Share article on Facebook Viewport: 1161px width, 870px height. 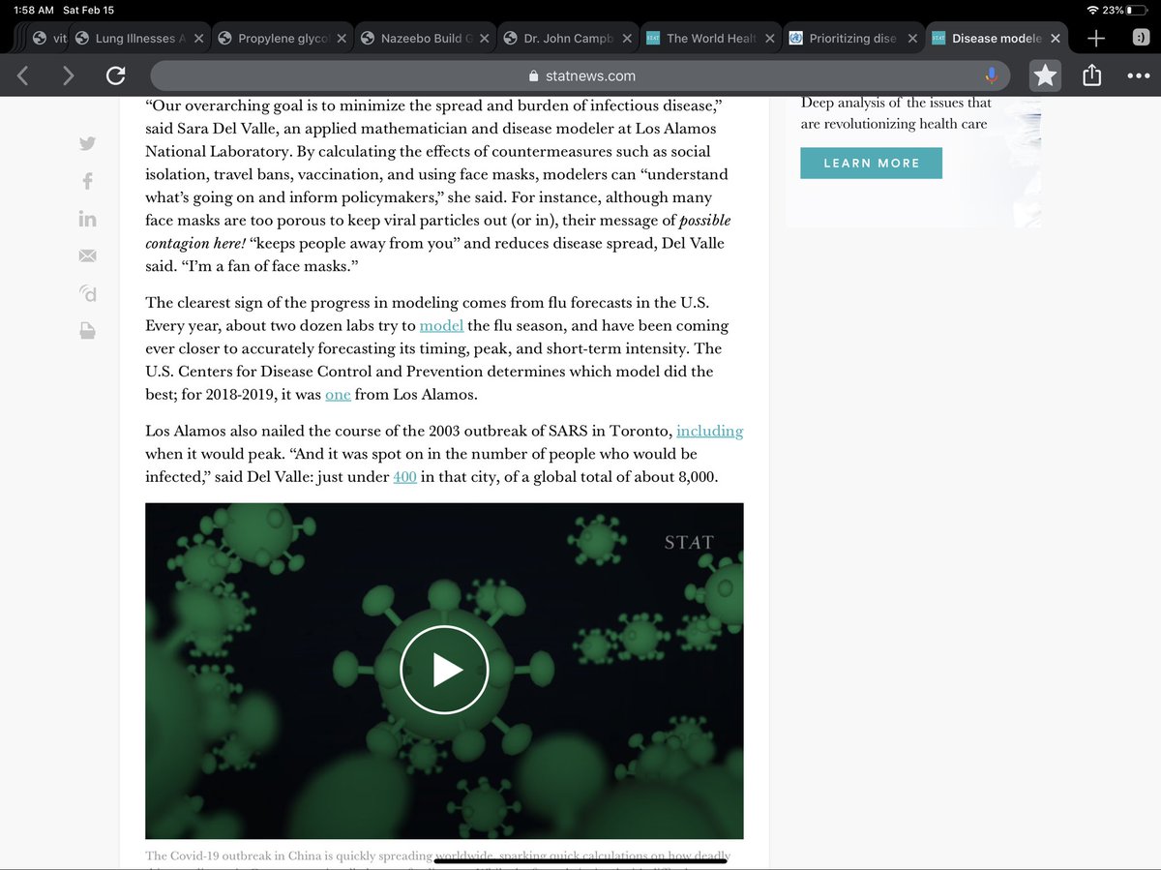87,181
